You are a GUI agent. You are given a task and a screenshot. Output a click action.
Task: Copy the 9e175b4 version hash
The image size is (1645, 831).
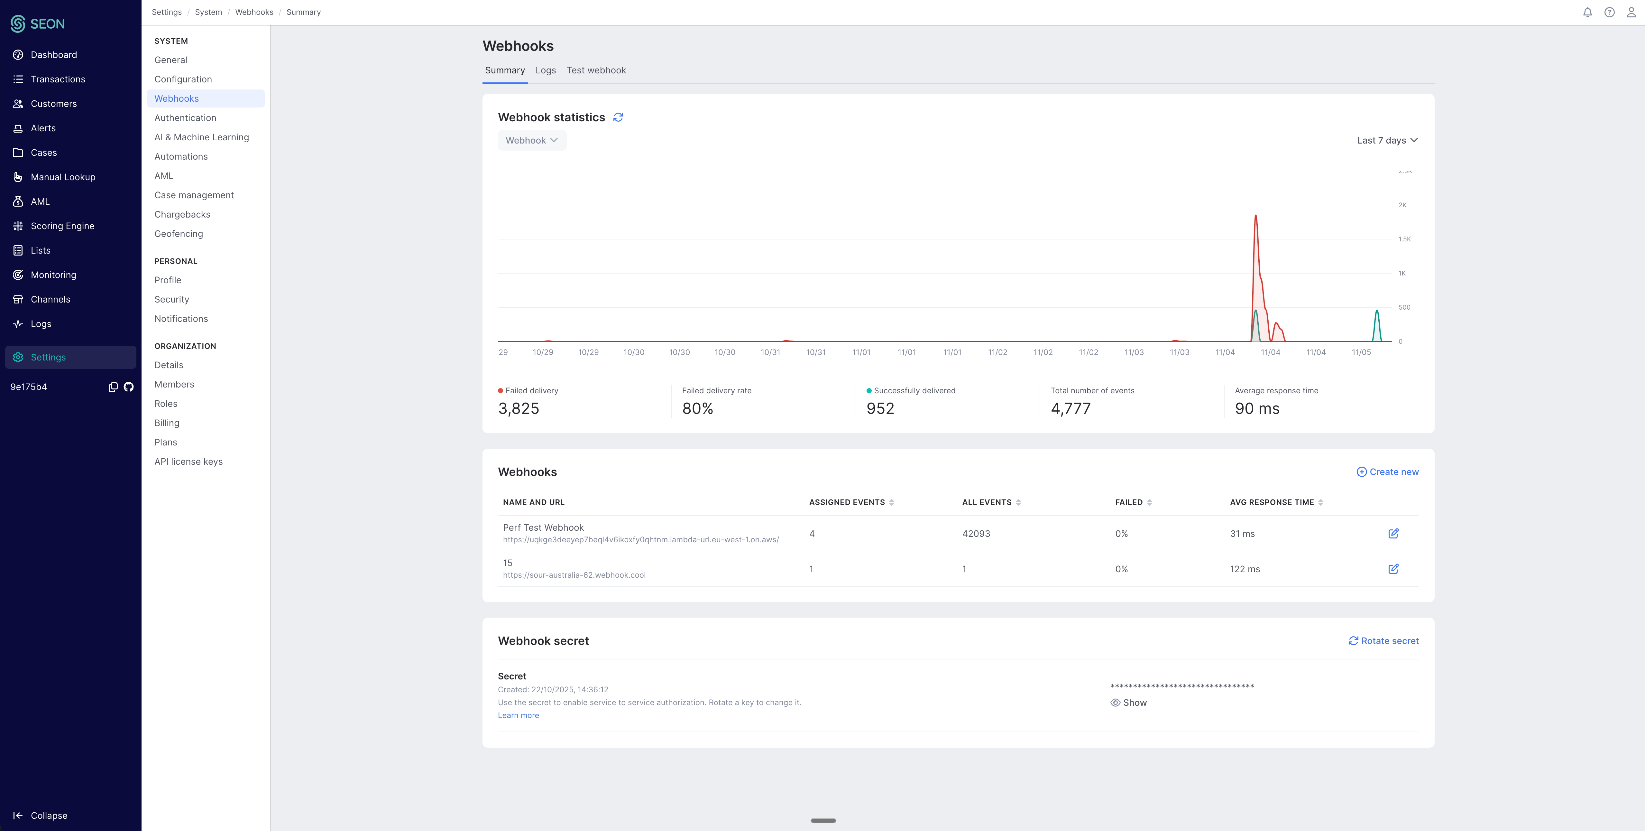[113, 387]
